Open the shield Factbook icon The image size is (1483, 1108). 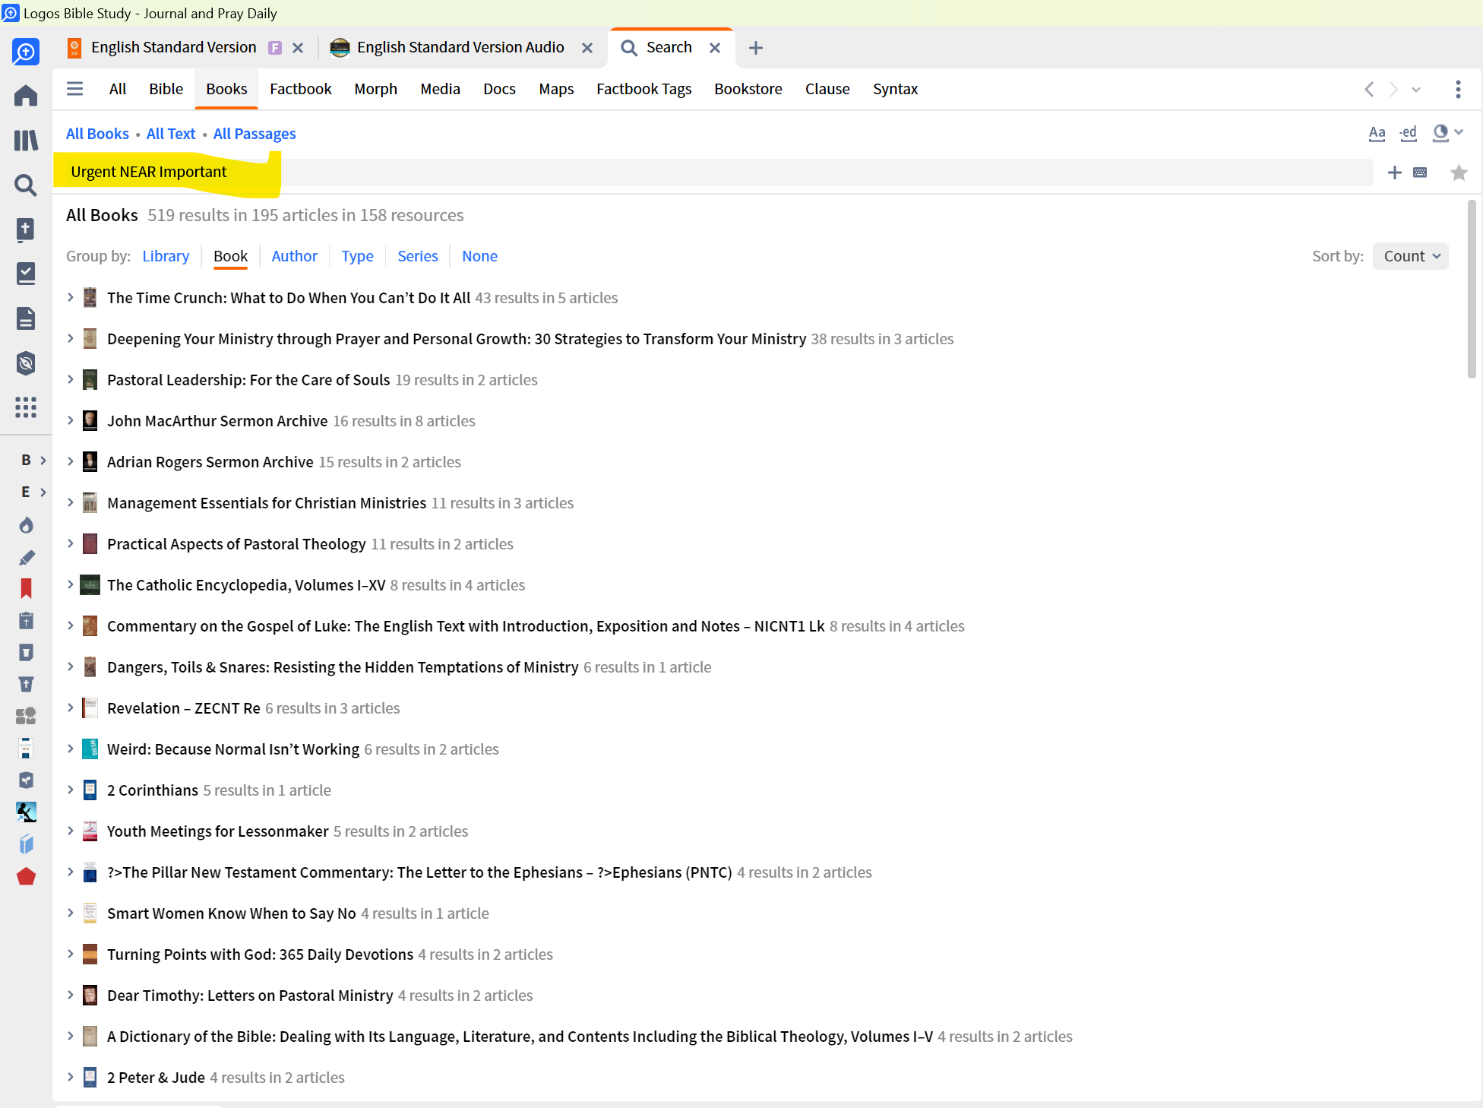click(26, 363)
